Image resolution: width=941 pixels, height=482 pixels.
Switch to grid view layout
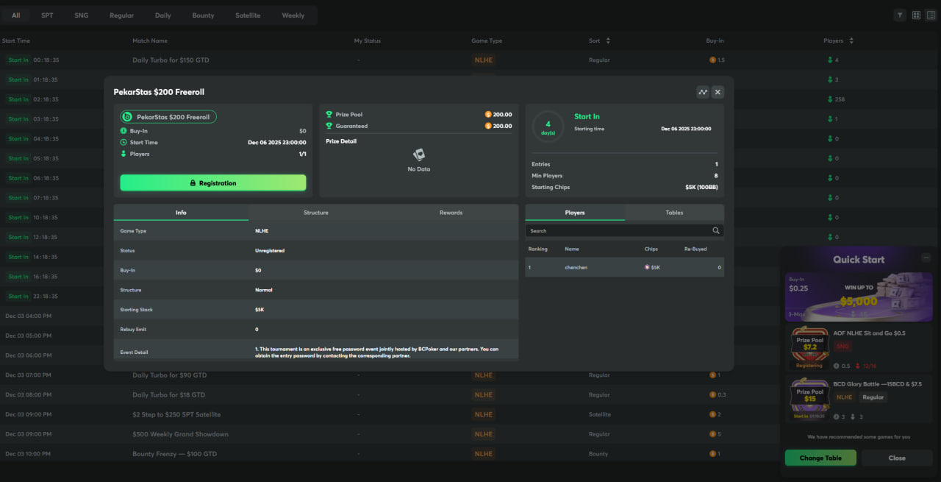(916, 15)
